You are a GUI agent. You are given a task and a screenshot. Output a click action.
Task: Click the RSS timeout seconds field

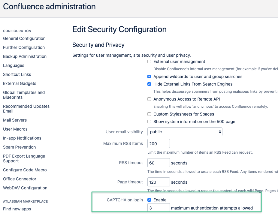[159, 163]
